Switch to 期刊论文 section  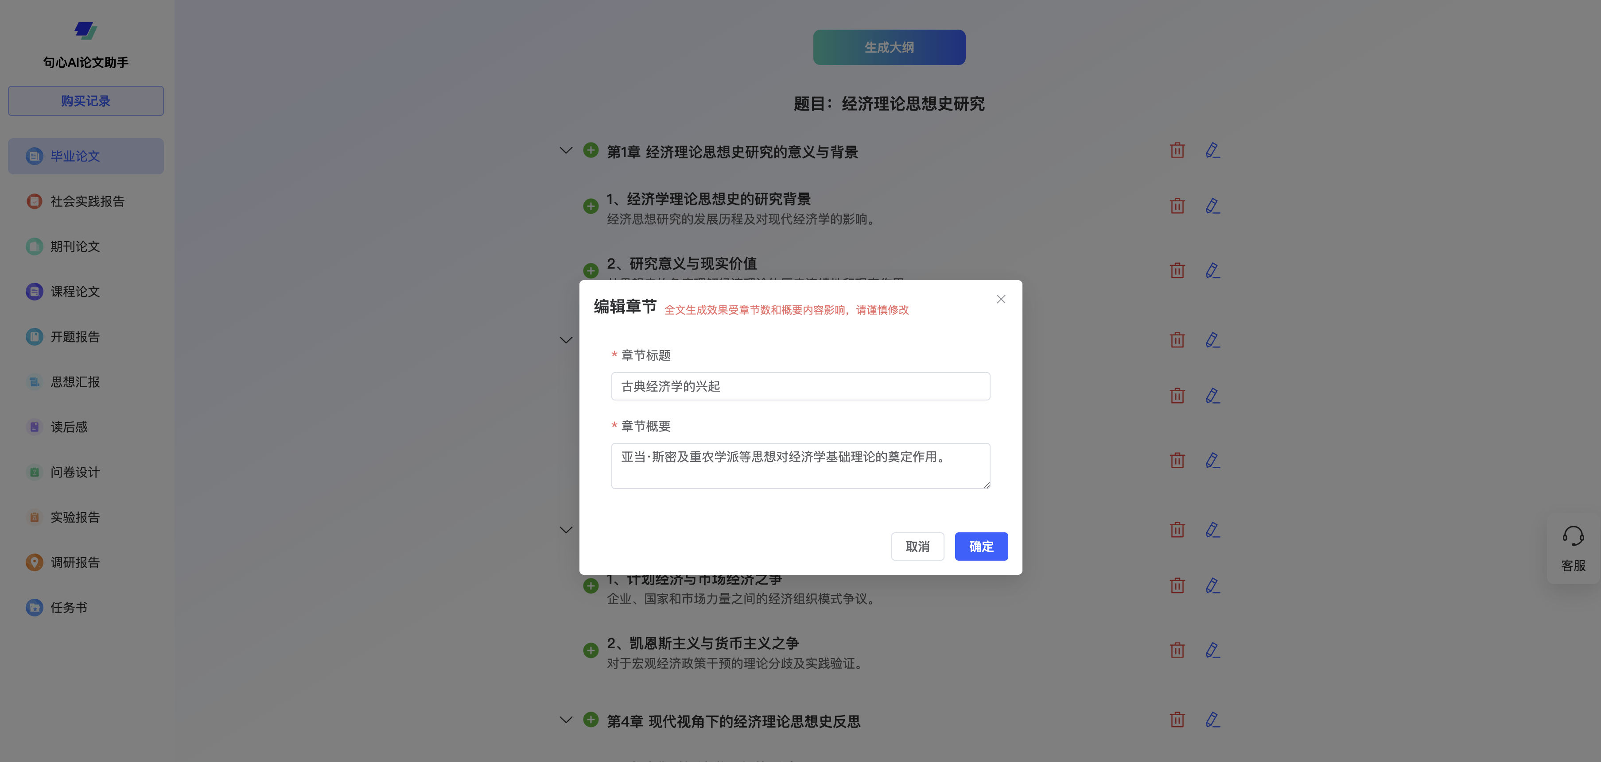(x=86, y=246)
